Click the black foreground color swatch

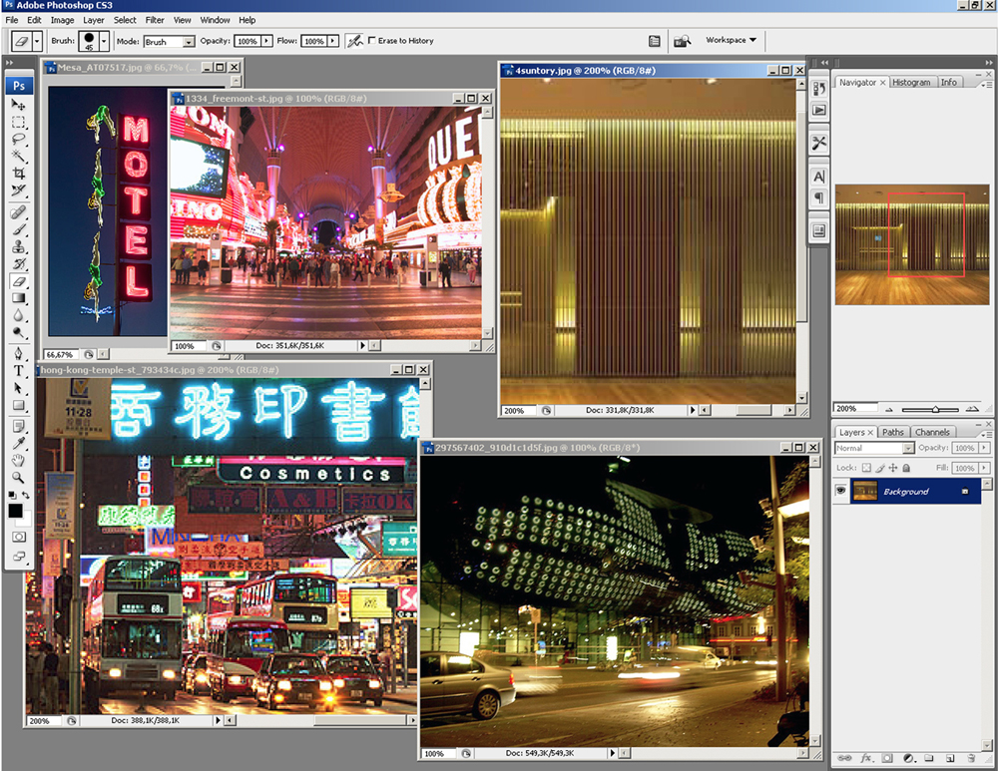pos(15,511)
